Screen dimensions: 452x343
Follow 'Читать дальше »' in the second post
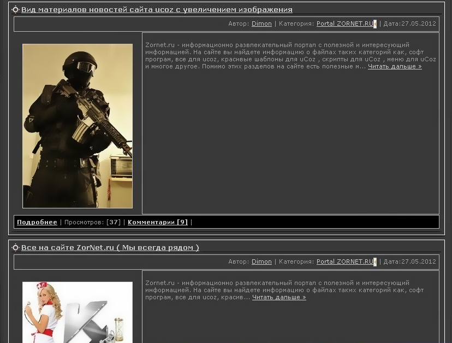click(279, 298)
